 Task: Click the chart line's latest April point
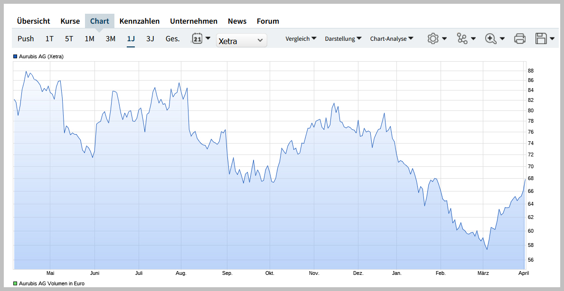525,179
